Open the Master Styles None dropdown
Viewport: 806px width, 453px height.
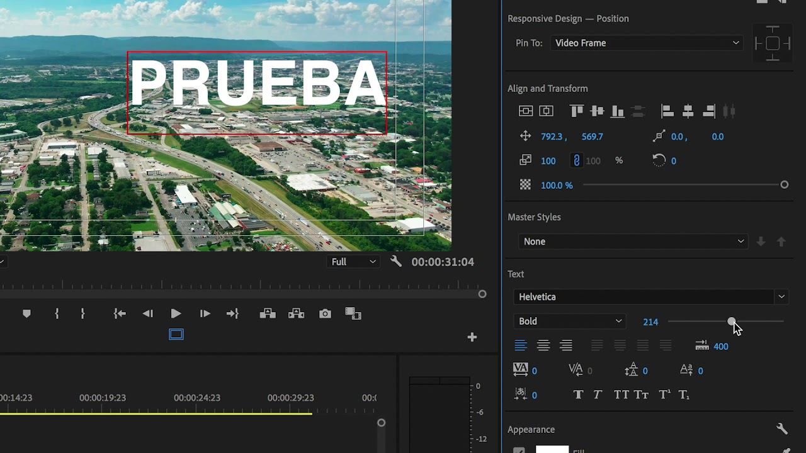coord(633,242)
